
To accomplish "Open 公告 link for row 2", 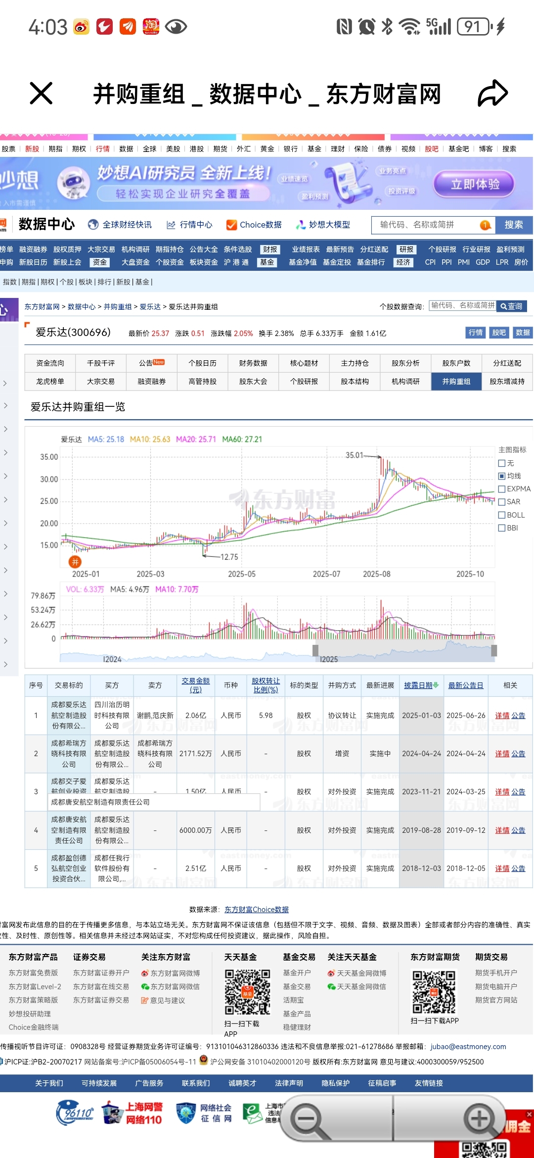I will 518,754.
